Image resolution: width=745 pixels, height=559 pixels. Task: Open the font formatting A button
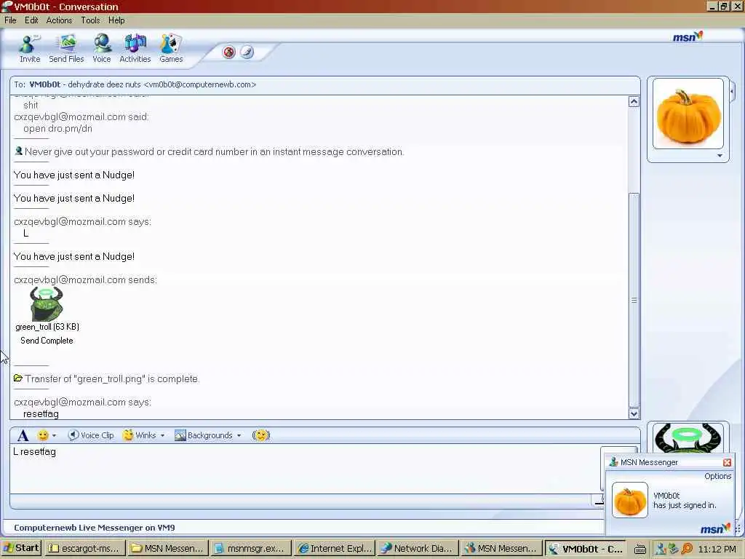pyautogui.click(x=23, y=435)
